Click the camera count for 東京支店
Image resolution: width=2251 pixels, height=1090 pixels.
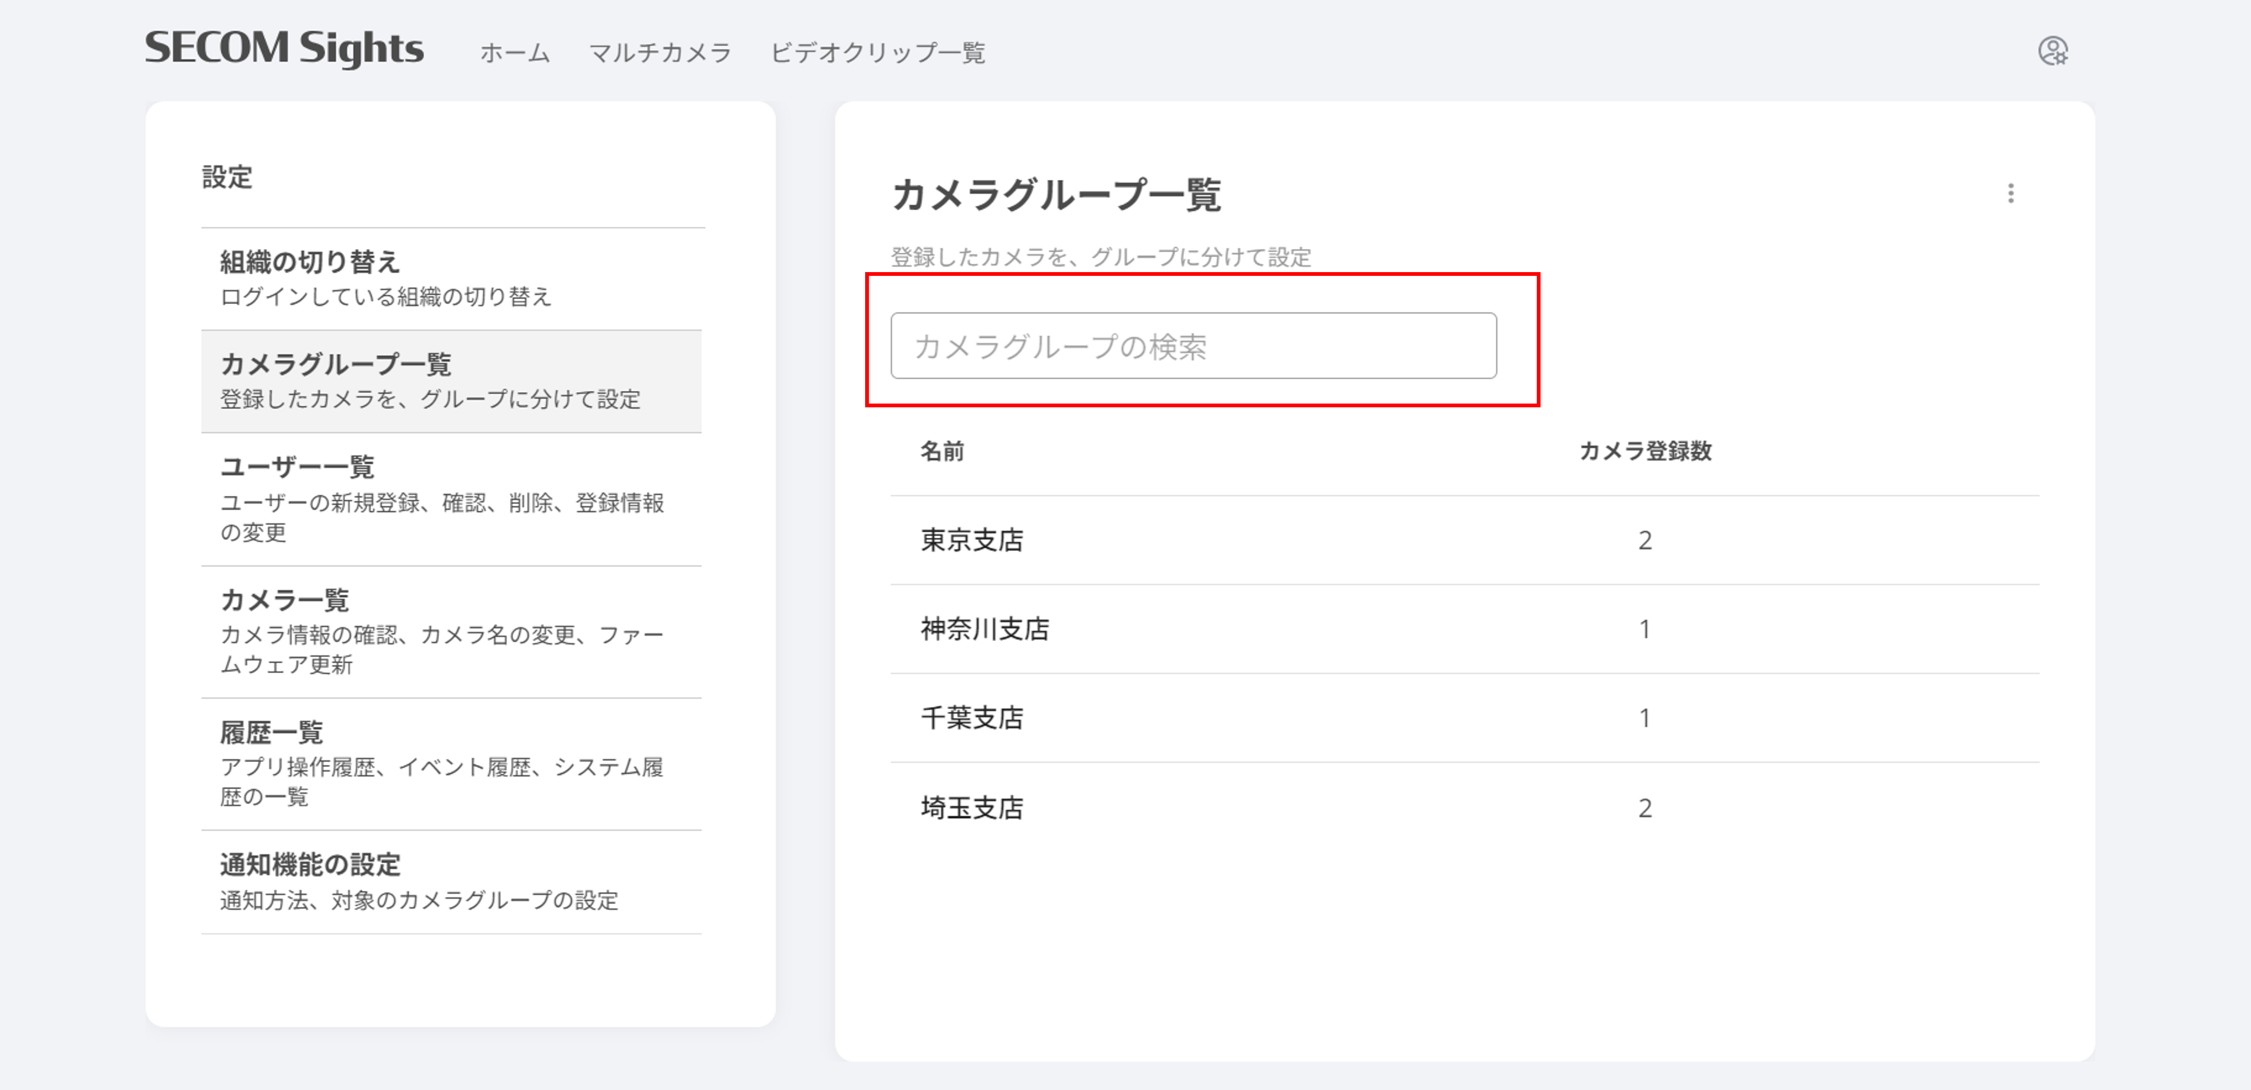tap(1645, 540)
